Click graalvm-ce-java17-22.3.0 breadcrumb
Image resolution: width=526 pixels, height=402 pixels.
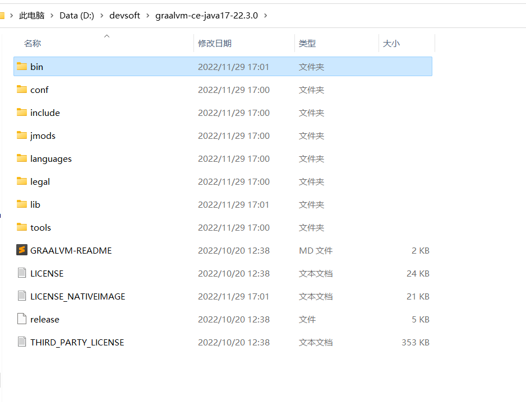tap(206, 16)
